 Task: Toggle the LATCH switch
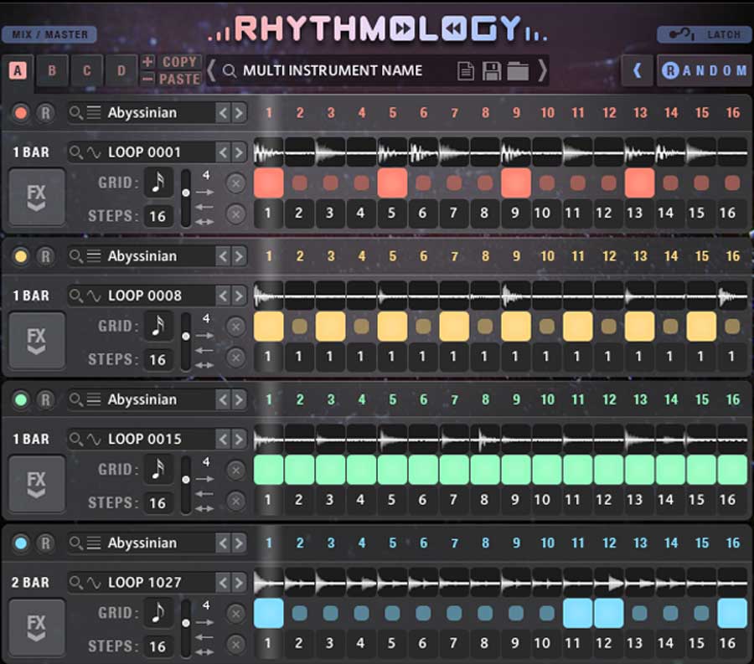[x=704, y=34]
